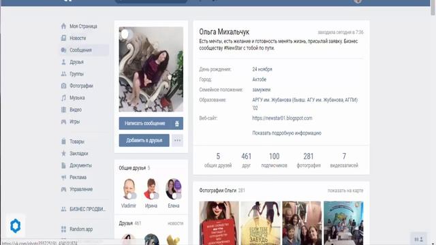Click the megaphone icon beside Реклама
The image size is (436, 245).
point(63,177)
